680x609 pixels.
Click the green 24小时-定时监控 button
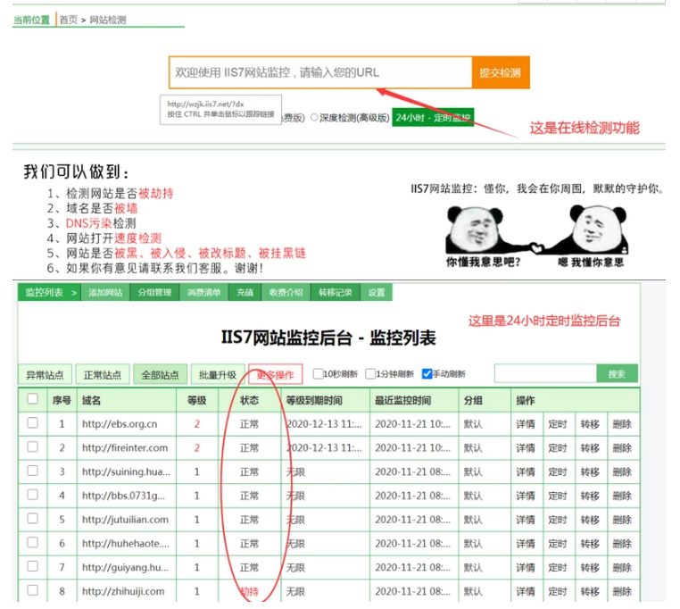(x=433, y=117)
